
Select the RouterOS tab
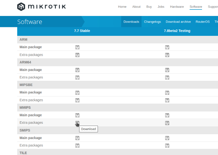coord(202,22)
